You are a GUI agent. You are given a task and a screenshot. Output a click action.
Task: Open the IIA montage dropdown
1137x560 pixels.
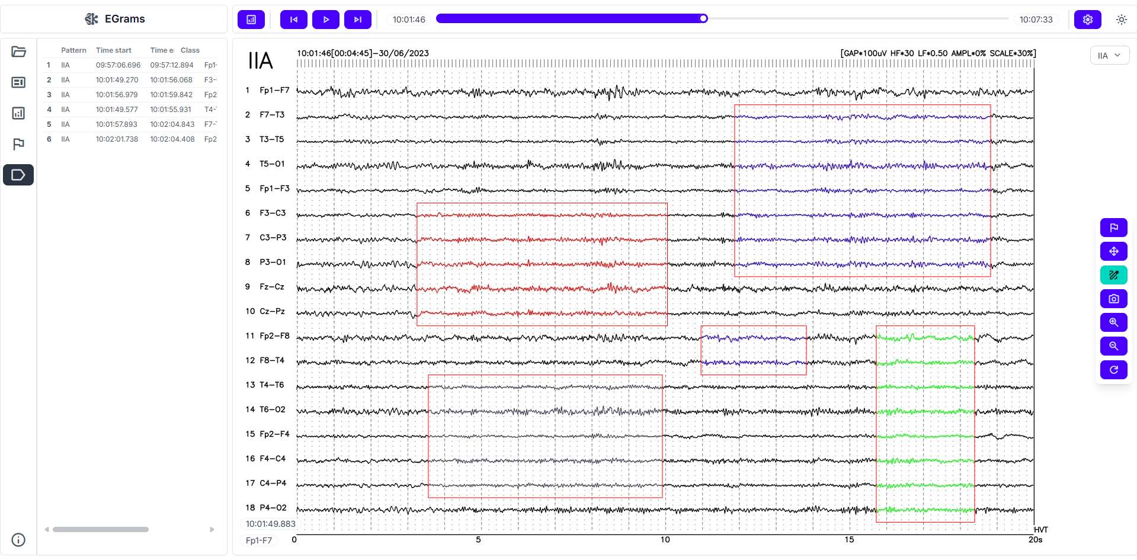point(1109,55)
